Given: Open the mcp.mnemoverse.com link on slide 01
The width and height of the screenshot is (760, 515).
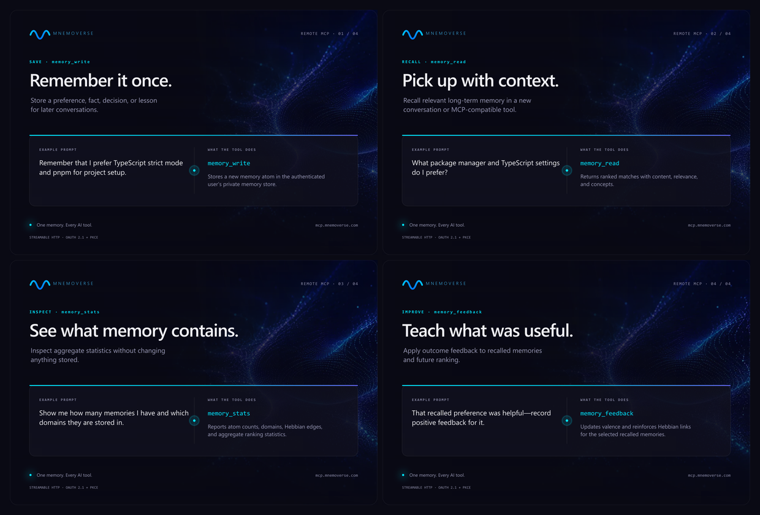Looking at the screenshot, I should [336, 225].
